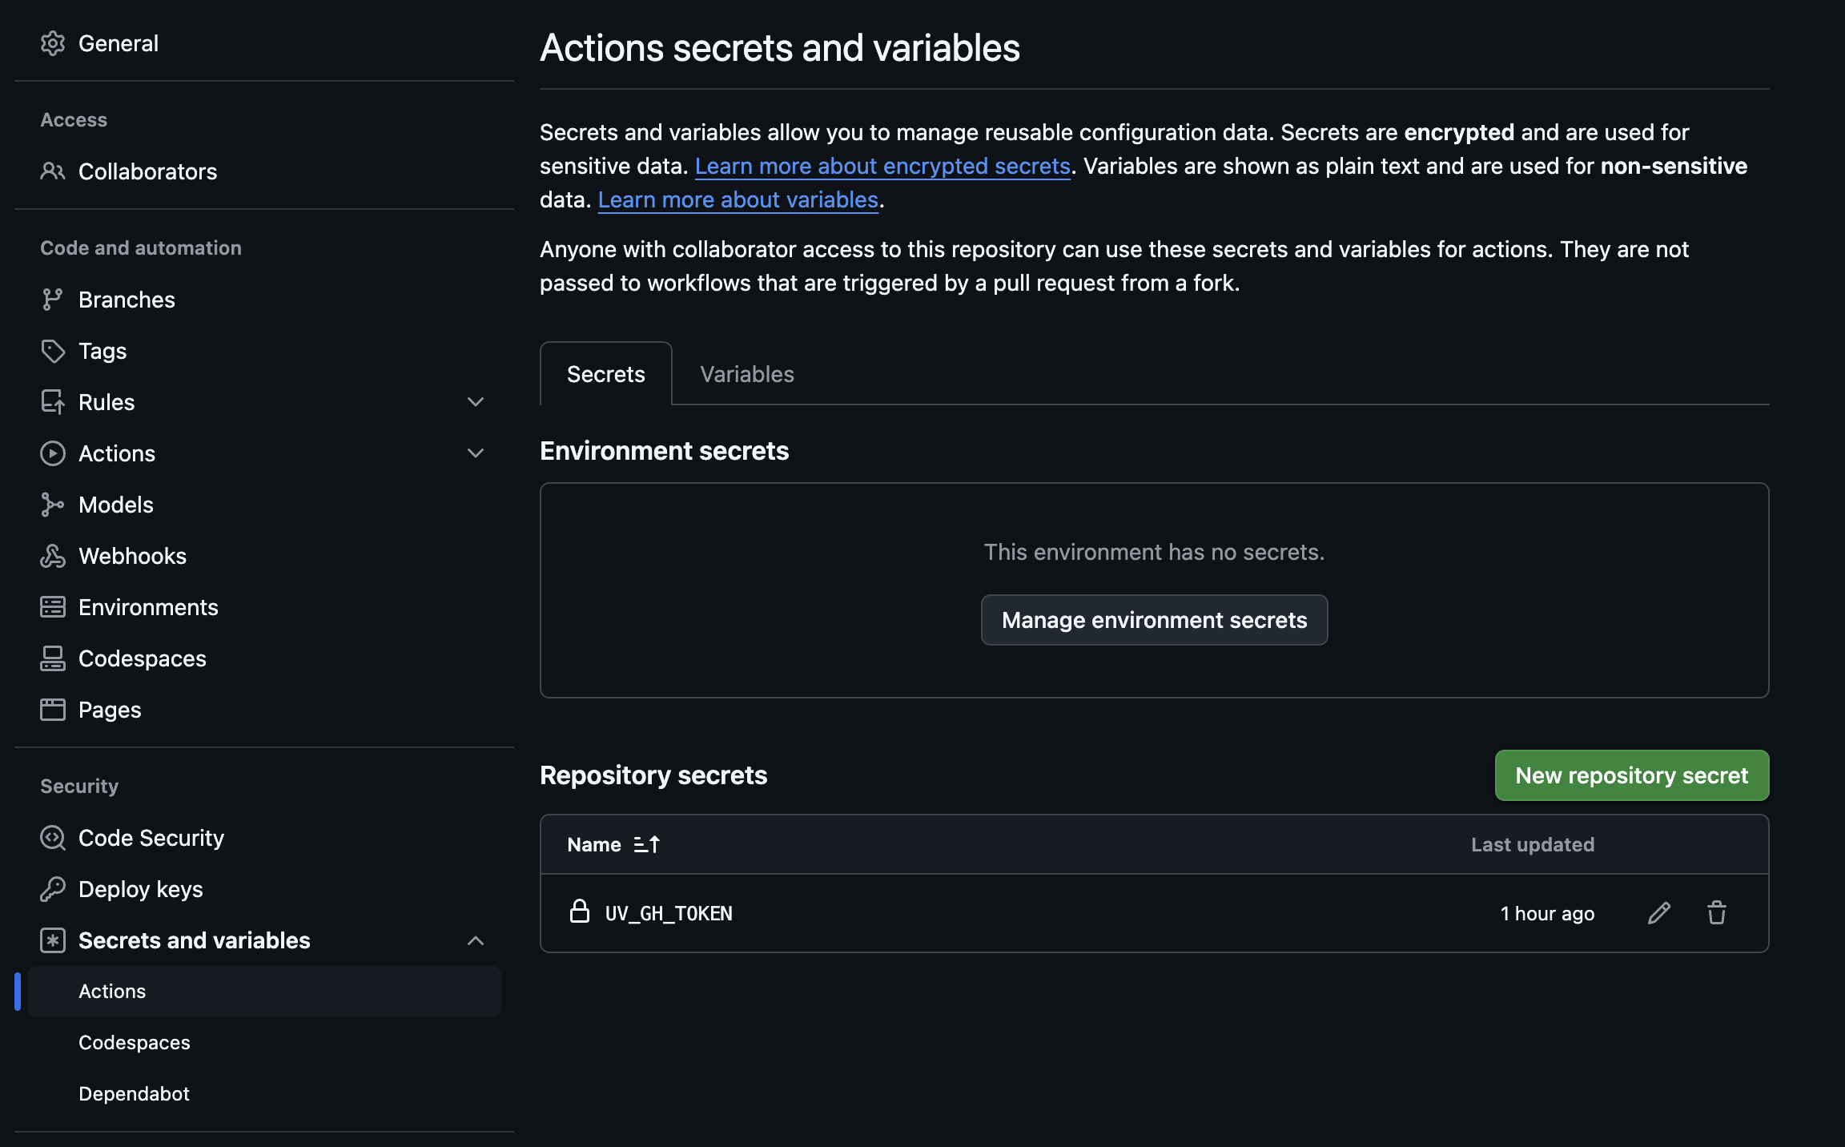Click New repository secret button
This screenshot has width=1845, height=1147.
tap(1631, 775)
